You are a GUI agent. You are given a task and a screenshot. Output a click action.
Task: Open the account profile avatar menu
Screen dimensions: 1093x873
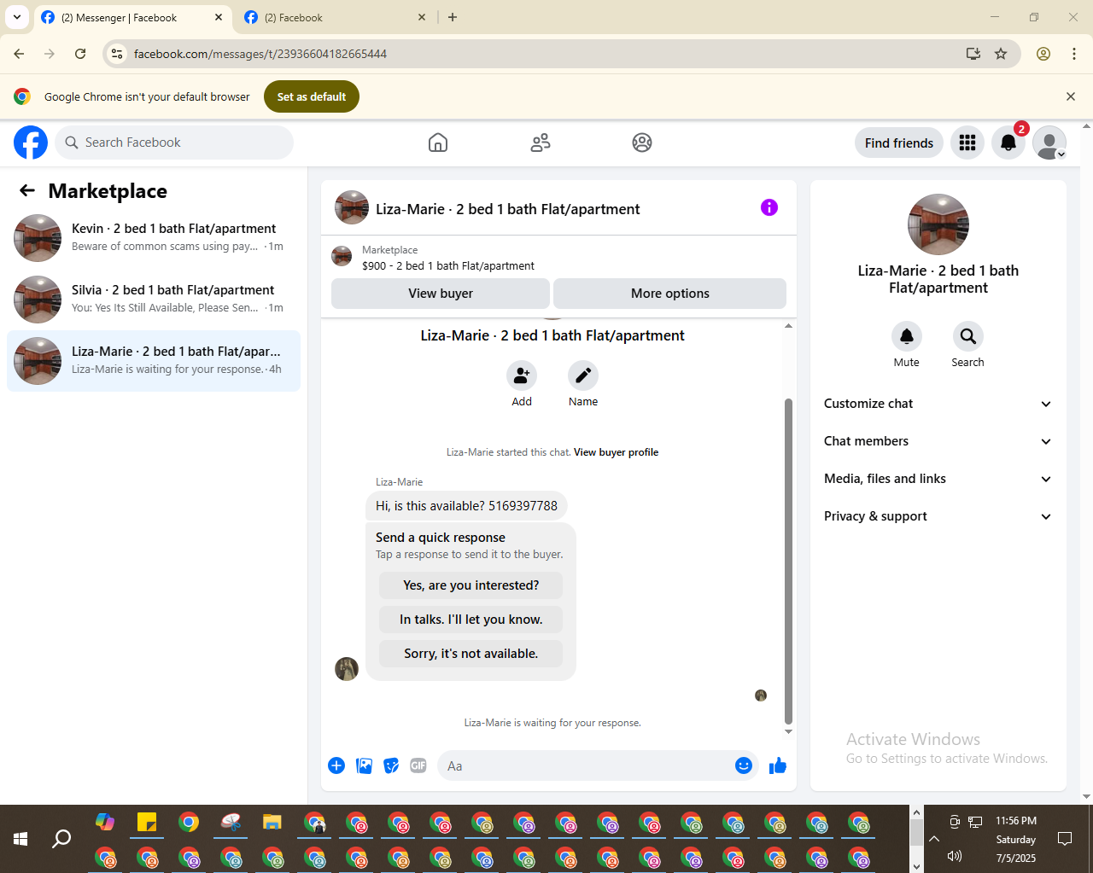pyautogui.click(x=1049, y=143)
